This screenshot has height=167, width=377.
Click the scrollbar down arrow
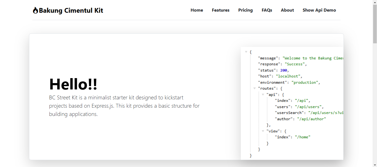click(375, 165)
